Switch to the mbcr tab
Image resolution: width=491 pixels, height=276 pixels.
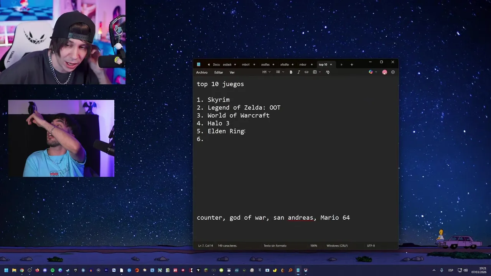pos(303,64)
